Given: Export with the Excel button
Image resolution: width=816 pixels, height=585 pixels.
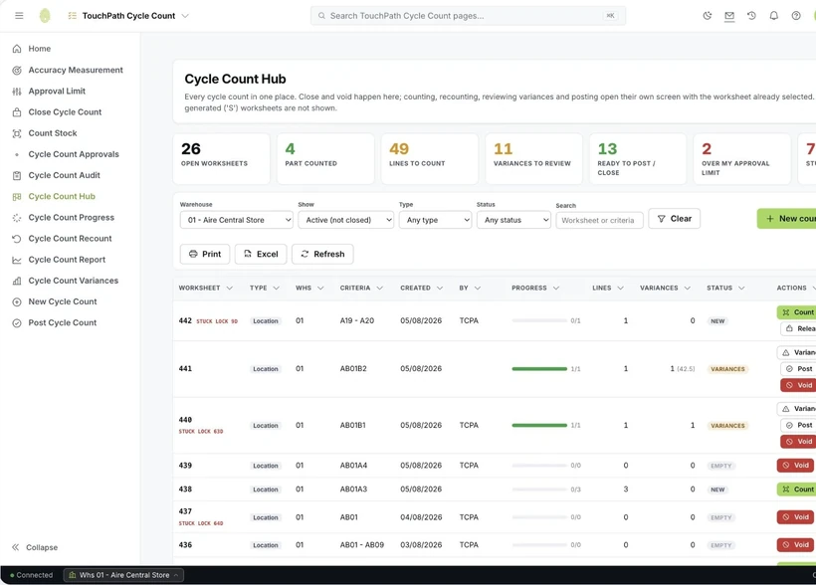Looking at the screenshot, I should [x=261, y=254].
